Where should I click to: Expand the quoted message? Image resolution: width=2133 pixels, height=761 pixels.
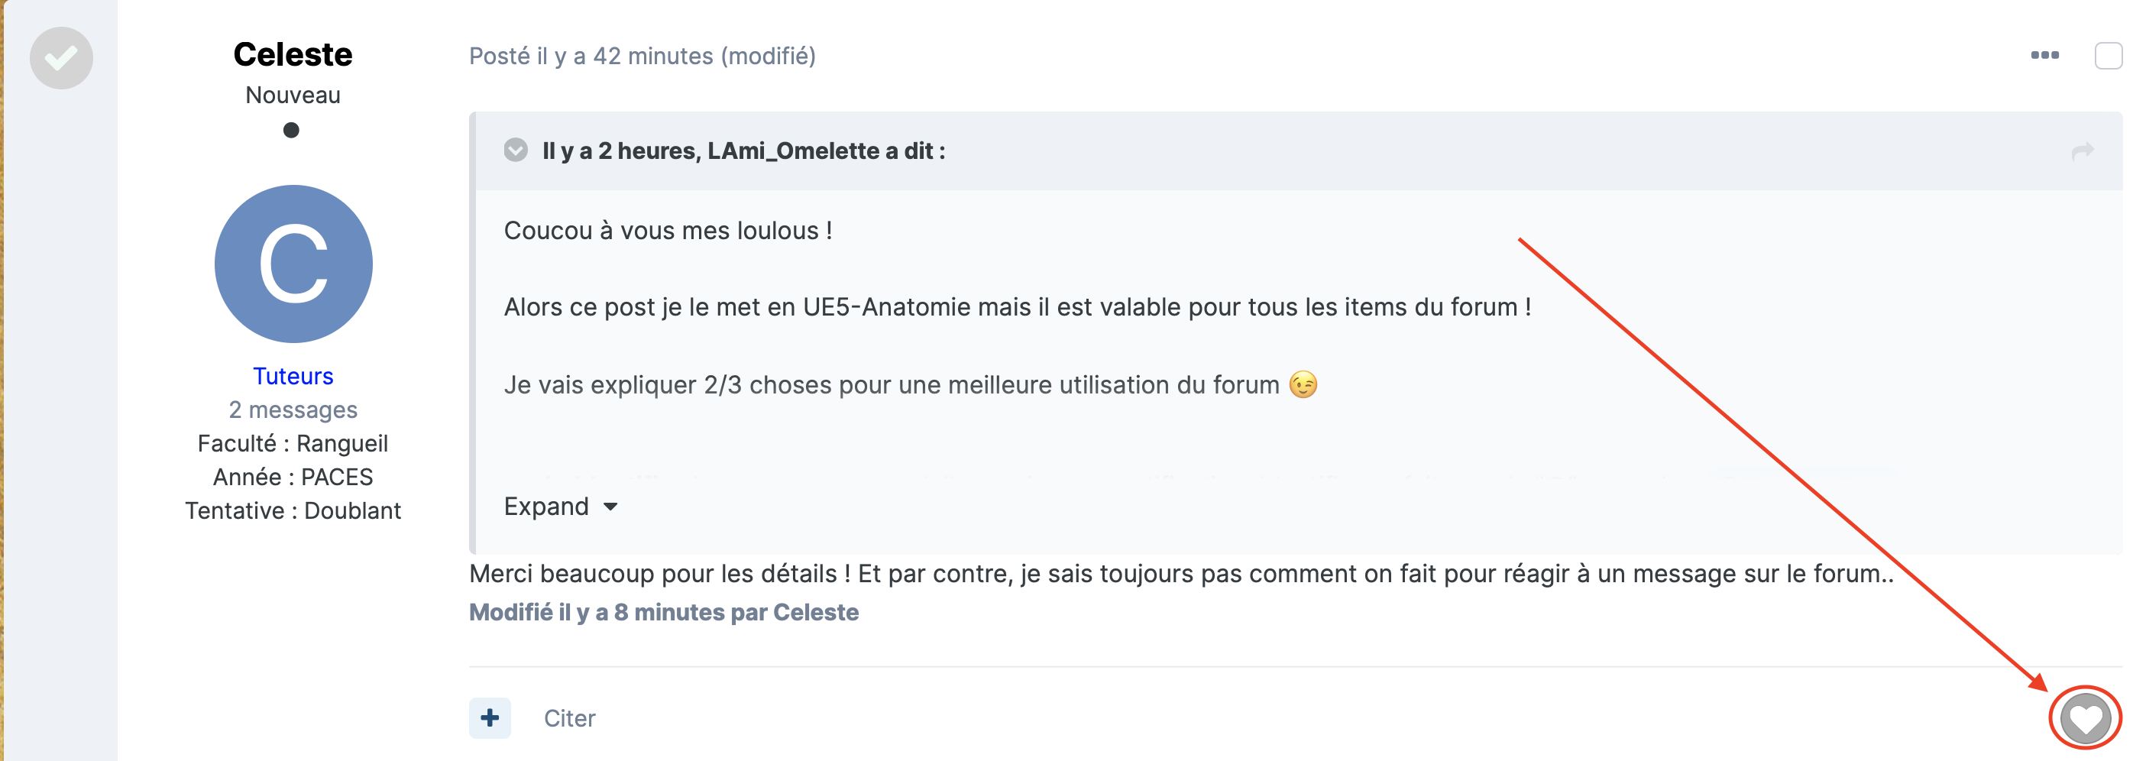pyautogui.click(x=546, y=506)
